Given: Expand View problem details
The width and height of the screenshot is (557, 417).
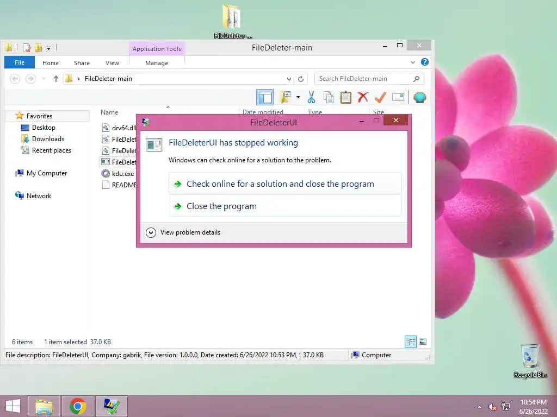Looking at the screenshot, I should (183, 232).
